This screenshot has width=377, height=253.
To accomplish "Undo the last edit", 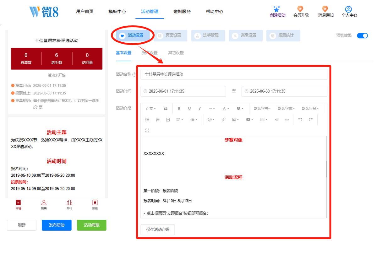I will pos(300,120).
